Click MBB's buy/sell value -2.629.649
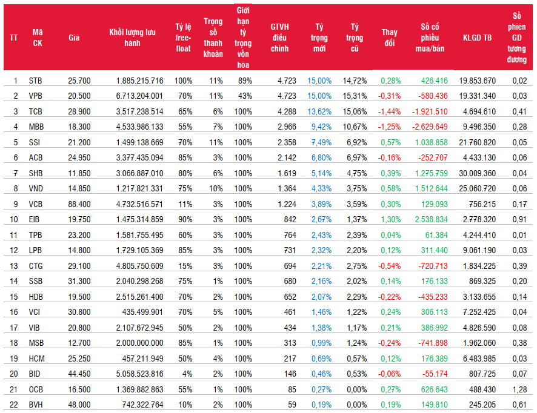The height and width of the screenshot is (413, 537). click(429, 127)
